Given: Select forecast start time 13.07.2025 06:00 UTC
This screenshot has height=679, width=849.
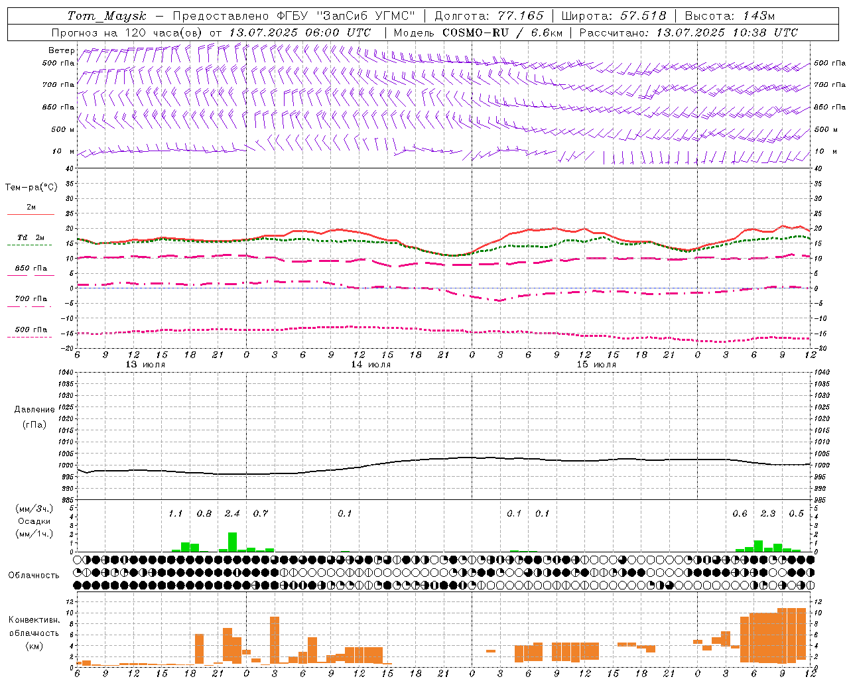Looking at the screenshot, I should pyautogui.click(x=300, y=32).
